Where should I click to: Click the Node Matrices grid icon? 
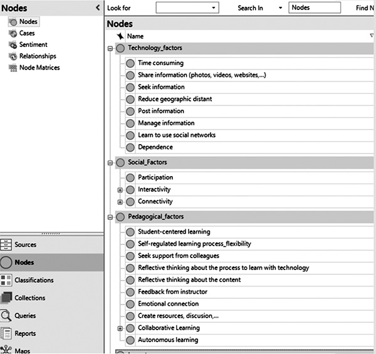pos(13,68)
